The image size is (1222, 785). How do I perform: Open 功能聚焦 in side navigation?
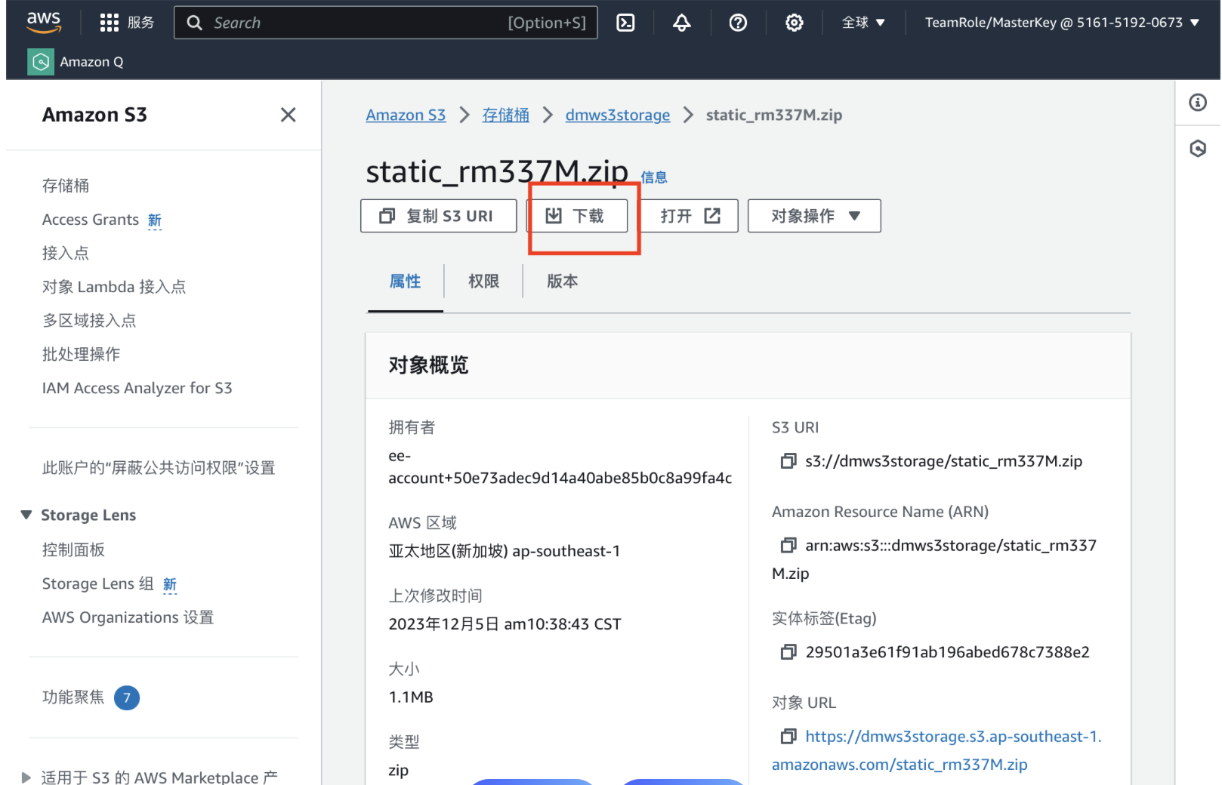pyautogui.click(x=73, y=697)
